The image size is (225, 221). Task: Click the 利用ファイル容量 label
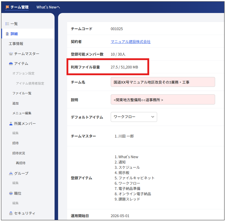(85, 67)
